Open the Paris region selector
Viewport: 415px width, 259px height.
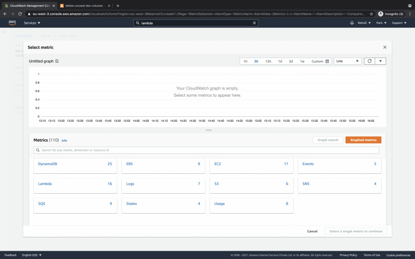[381, 23]
